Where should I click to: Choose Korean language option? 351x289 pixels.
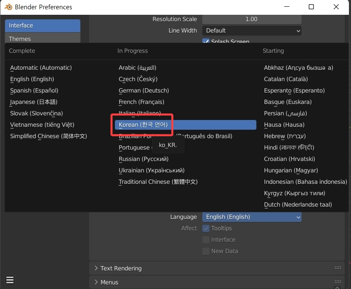(x=185, y=125)
